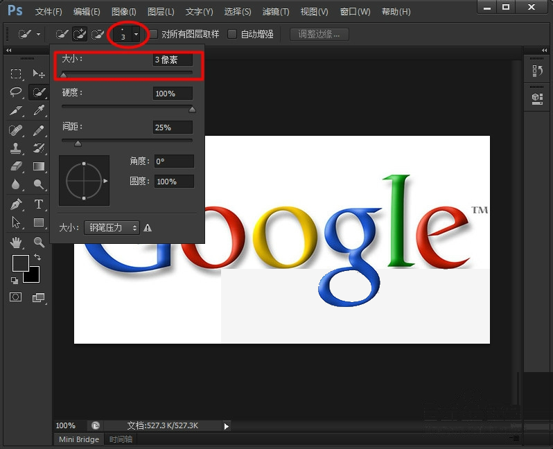Toggle the 自动增强 checkbox
553x449 pixels.
231,34
